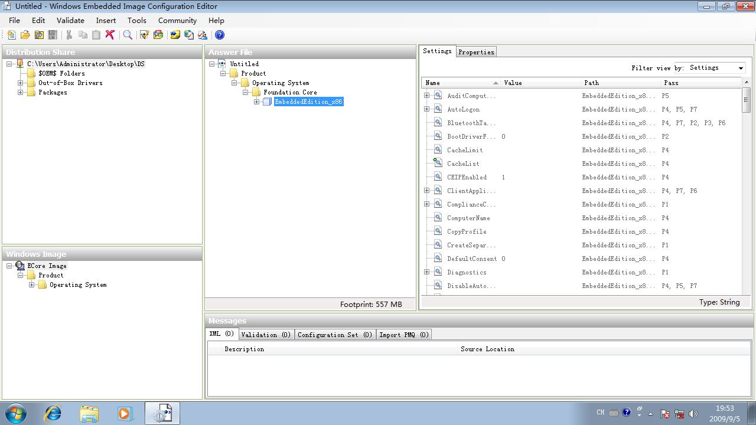The height and width of the screenshot is (425, 756).
Task: Click the folder-with-arrow toolbar icon
Action: pyautogui.click(x=38, y=35)
